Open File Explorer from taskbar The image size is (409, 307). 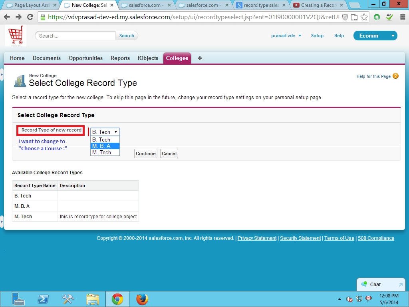coord(93,299)
